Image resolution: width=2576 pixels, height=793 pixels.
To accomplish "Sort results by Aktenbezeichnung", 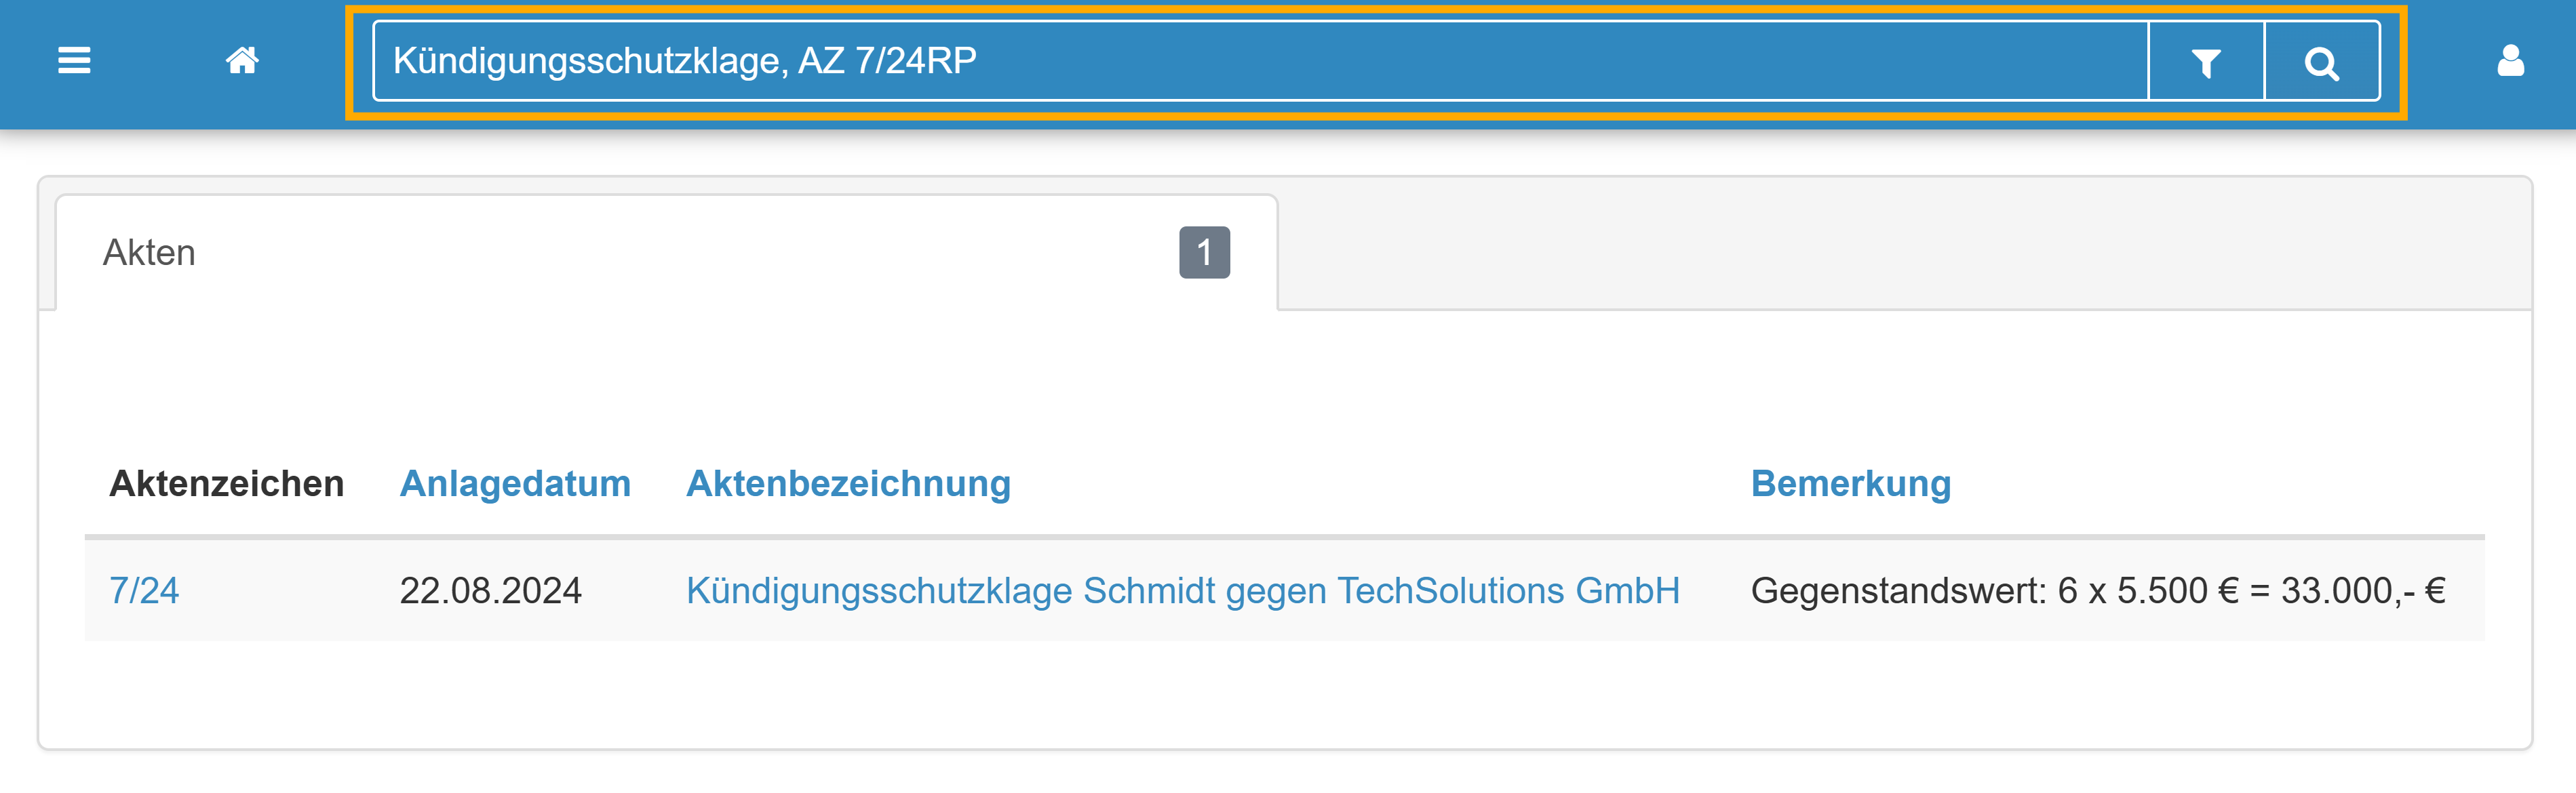I will click(x=848, y=483).
